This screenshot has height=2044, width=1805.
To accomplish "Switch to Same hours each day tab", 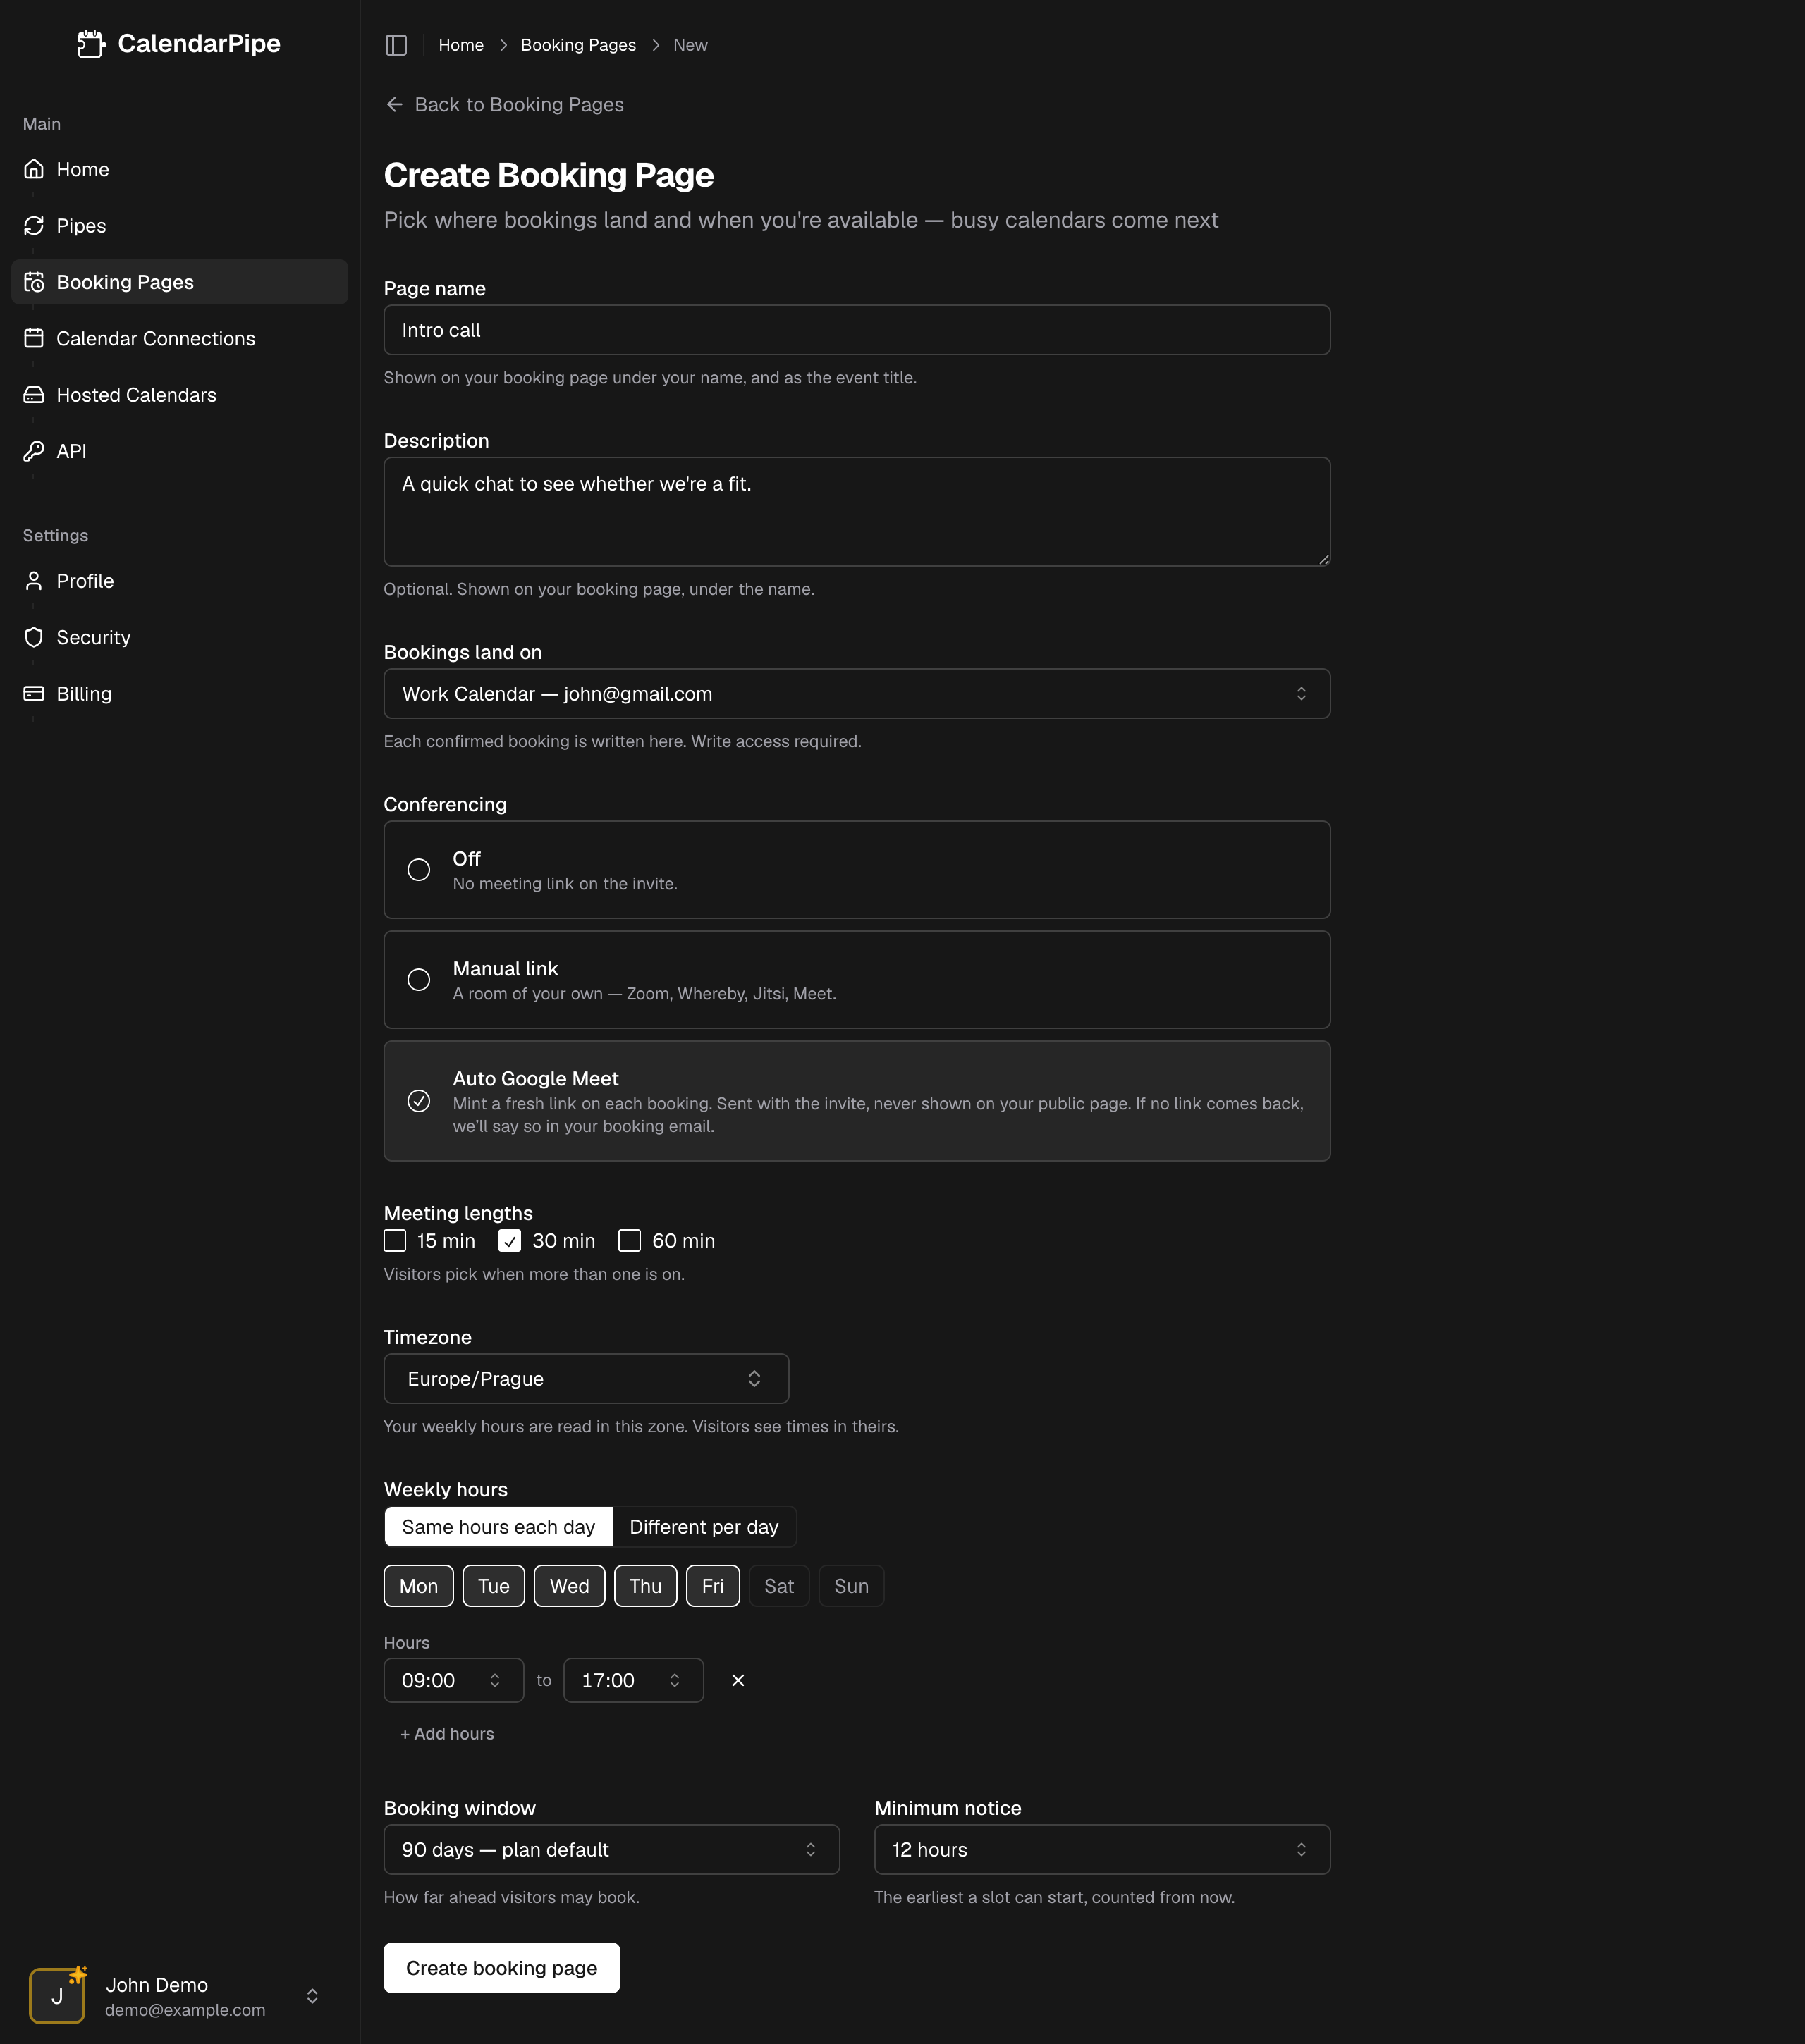I will coord(498,1527).
